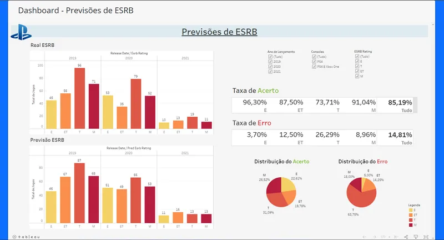Uncheck the T rating filter checkbox

[x=357, y=66]
